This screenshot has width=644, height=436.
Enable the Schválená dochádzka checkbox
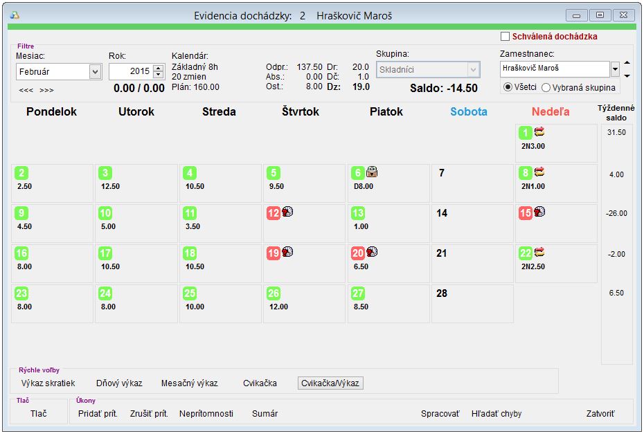click(506, 37)
